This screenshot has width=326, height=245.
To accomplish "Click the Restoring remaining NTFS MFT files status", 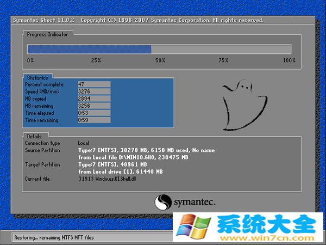I will coord(54,238).
